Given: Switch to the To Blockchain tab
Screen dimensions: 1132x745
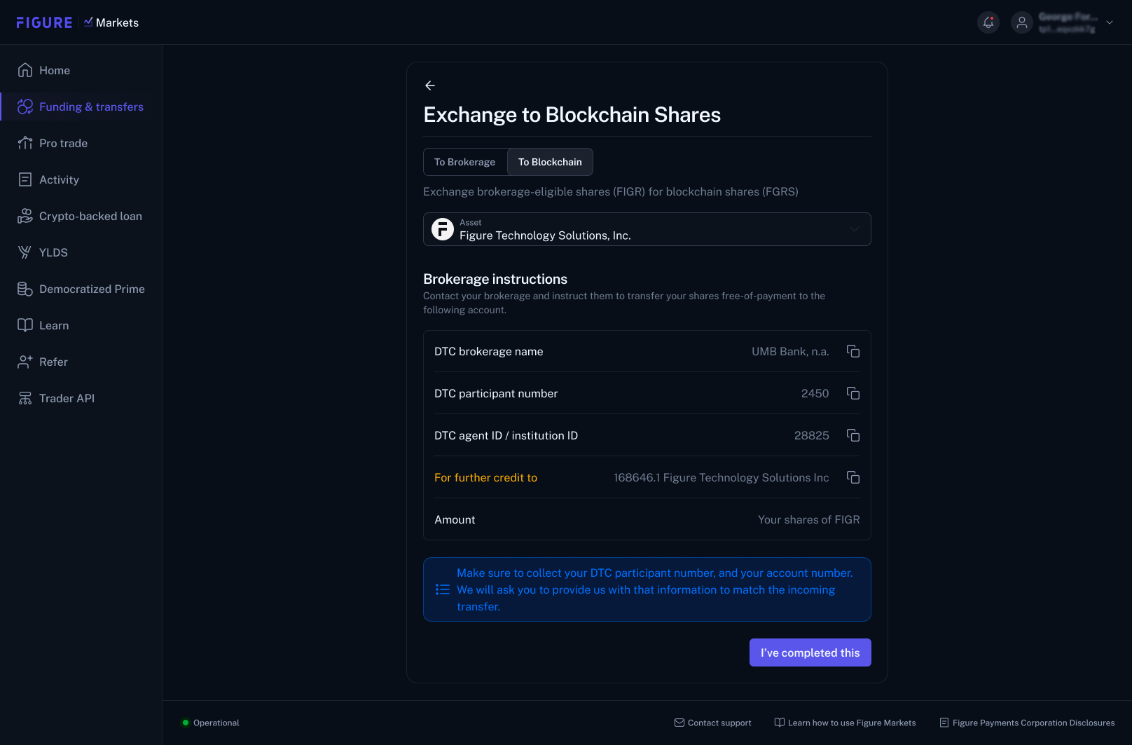Looking at the screenshot, I should coord(550,162).
